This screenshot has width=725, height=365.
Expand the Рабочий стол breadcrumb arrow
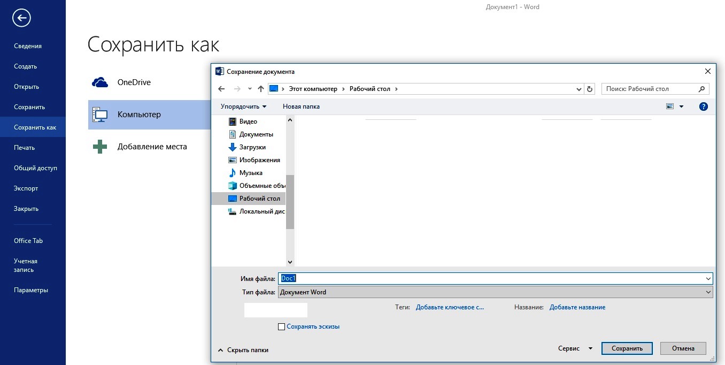point(396,89)
